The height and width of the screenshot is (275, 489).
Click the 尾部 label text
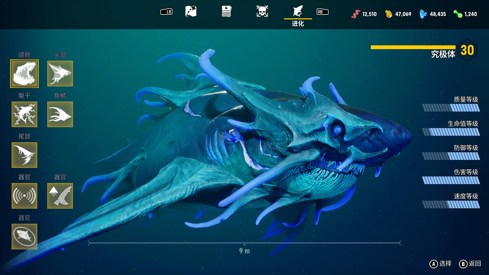pyautogui.click(x=24, y=136)
